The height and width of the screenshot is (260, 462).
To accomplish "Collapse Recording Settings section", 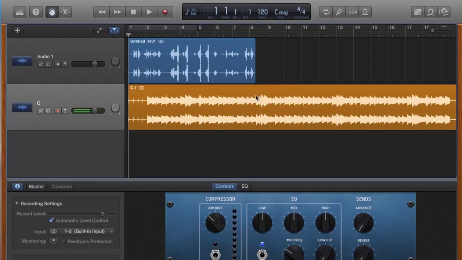I will [x=17, y=203].
